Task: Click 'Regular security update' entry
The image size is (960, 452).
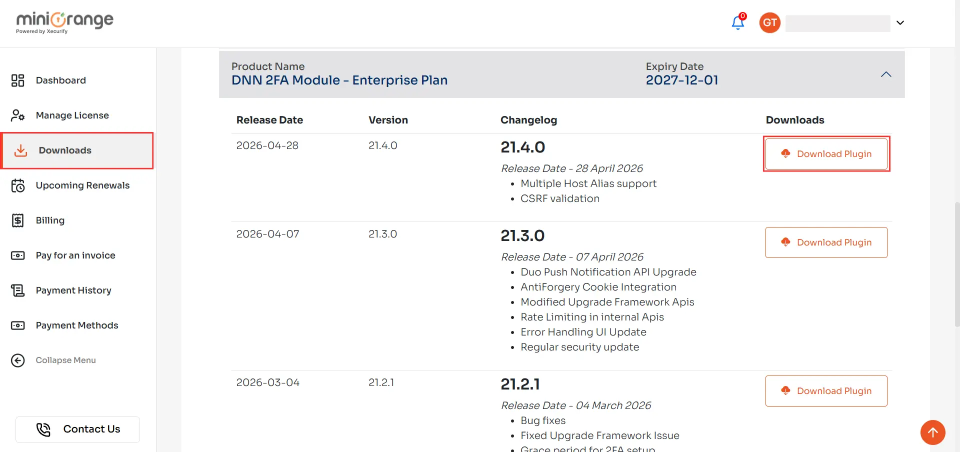Action: tap(580, 347)
